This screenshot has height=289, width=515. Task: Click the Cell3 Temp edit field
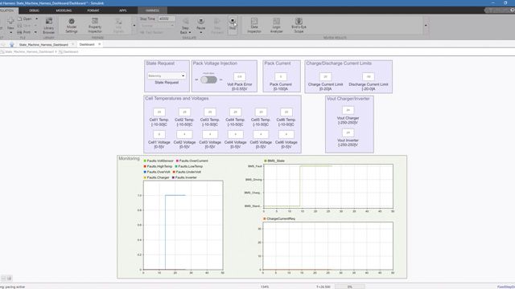coord(210,112)
